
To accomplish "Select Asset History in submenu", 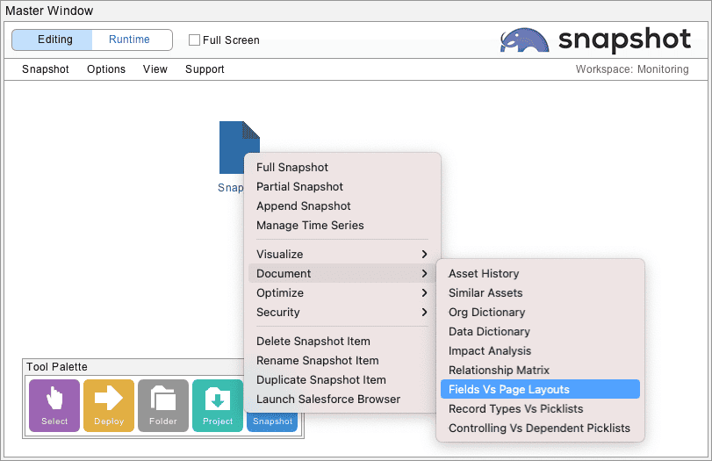I will pos(540,273).
